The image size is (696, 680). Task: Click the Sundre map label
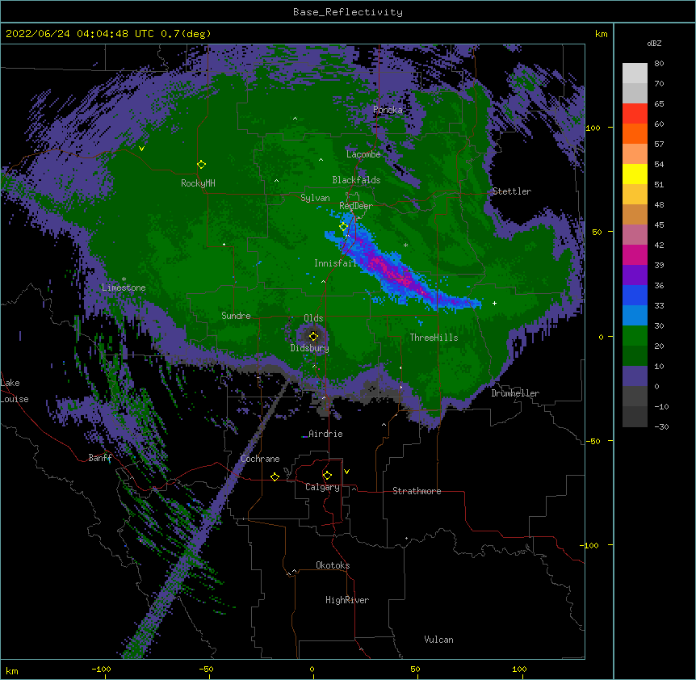[236, 316]
